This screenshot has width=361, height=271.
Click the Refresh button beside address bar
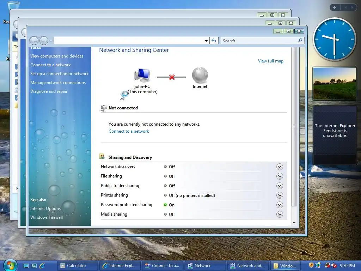214,41
